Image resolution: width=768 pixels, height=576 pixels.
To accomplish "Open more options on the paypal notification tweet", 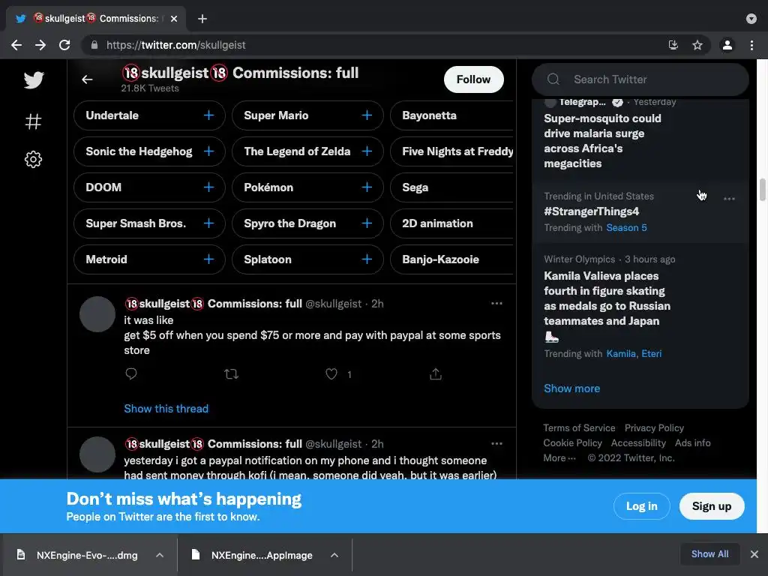I will tap(496, 444).
